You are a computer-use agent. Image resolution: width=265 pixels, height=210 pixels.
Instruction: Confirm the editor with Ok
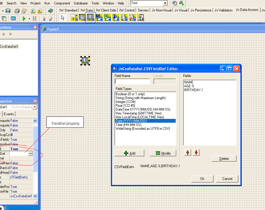click(x=202, y=179)
